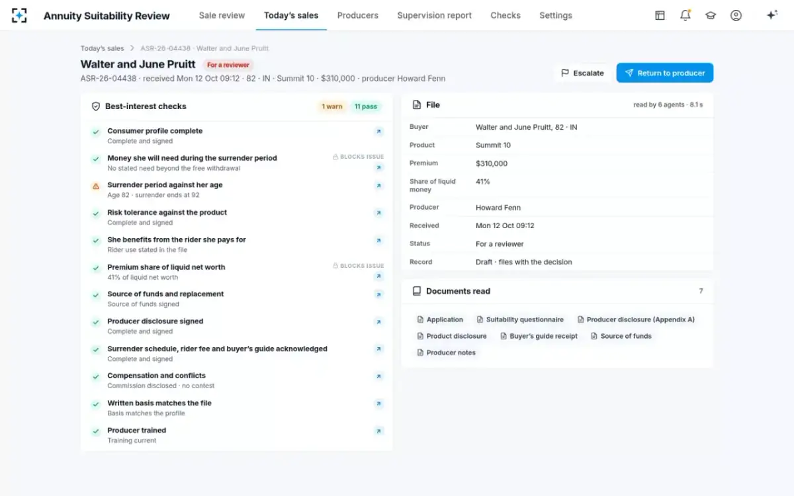Click the $310,000 premium value
This screenshot has height=496, width=794.
[x=492, y=163]
